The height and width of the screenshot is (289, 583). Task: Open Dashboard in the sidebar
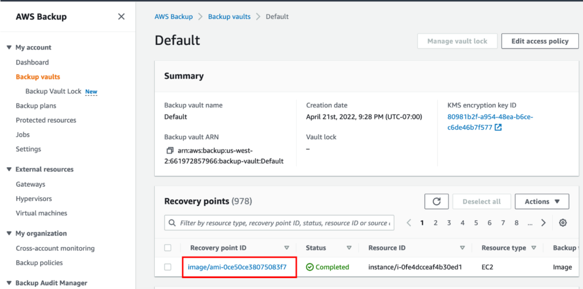point(32,63)
